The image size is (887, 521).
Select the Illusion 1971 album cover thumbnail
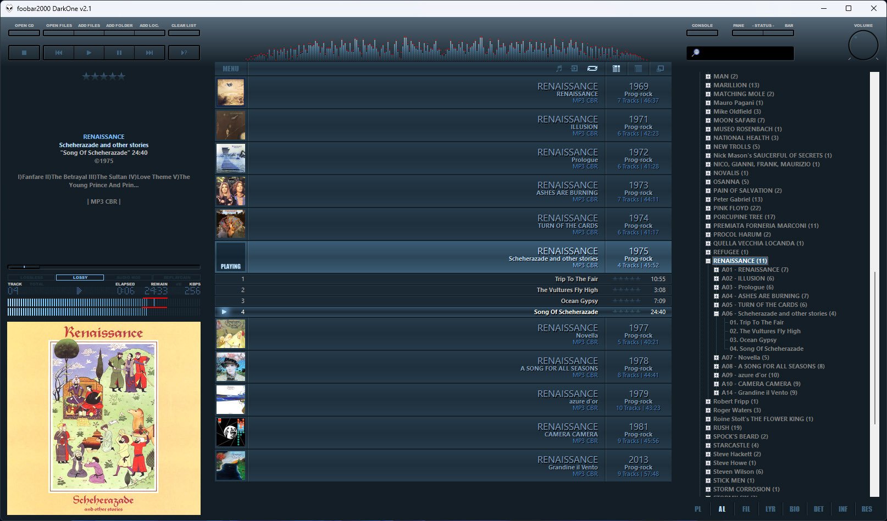click(231, 125)
